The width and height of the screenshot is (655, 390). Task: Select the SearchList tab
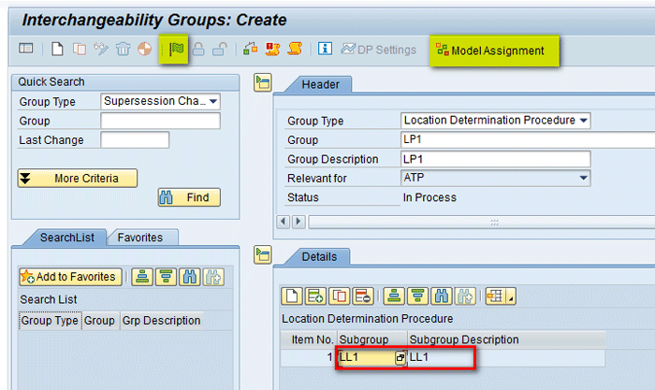[x=65, y=238]
